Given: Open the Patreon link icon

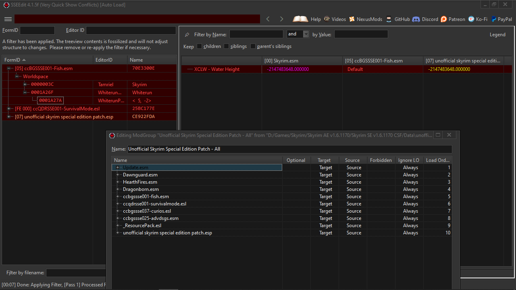Looking at the screenshot, I should pyautogui.click(x=444, y=19).
